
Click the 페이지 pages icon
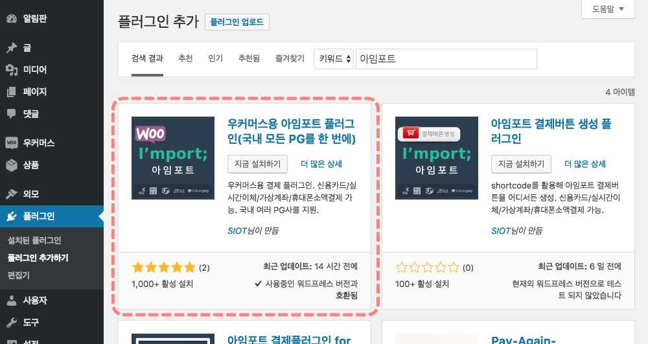12,92
